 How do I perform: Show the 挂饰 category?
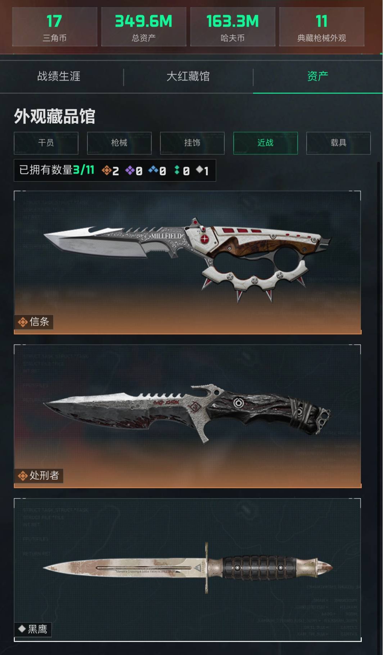192,143
